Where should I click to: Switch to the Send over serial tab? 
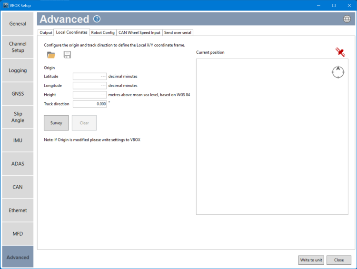point(178,32)
